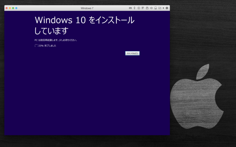Click the sound speaker icon
The width and height of the screenshot is (236, 147).
point(151,8)
